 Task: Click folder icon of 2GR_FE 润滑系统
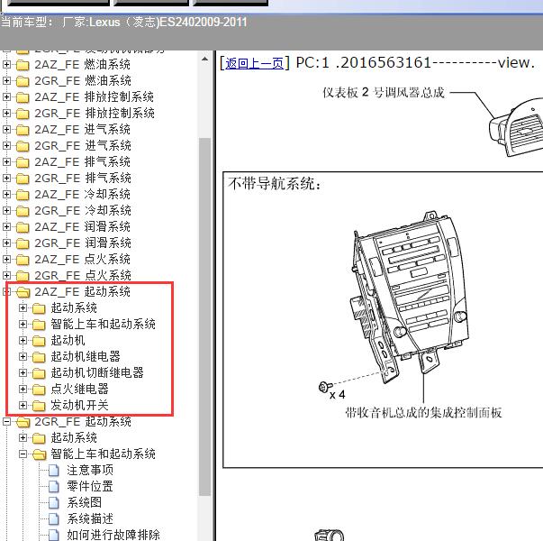point(23,243)
